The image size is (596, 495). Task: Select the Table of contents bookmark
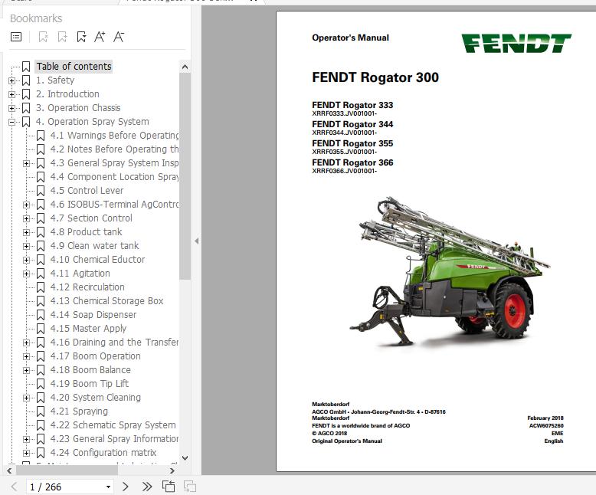coord(74,67)
